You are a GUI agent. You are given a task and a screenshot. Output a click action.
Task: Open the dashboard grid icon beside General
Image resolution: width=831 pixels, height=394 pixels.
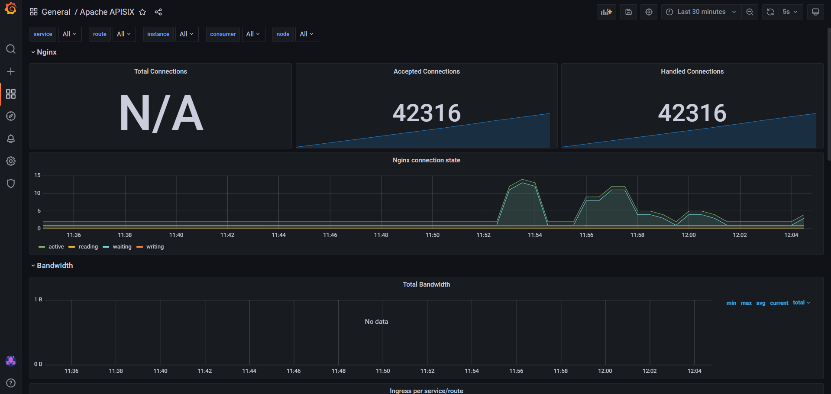(x=34, y=12)
